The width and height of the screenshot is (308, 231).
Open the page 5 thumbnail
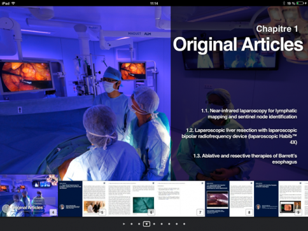point(82,199)
